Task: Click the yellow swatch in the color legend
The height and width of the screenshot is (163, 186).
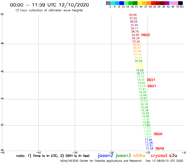Action: [x=140, y=3]
